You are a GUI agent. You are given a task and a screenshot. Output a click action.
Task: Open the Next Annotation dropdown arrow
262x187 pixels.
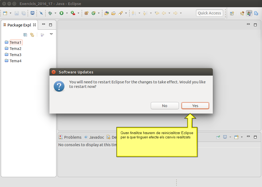coord(139,13)
